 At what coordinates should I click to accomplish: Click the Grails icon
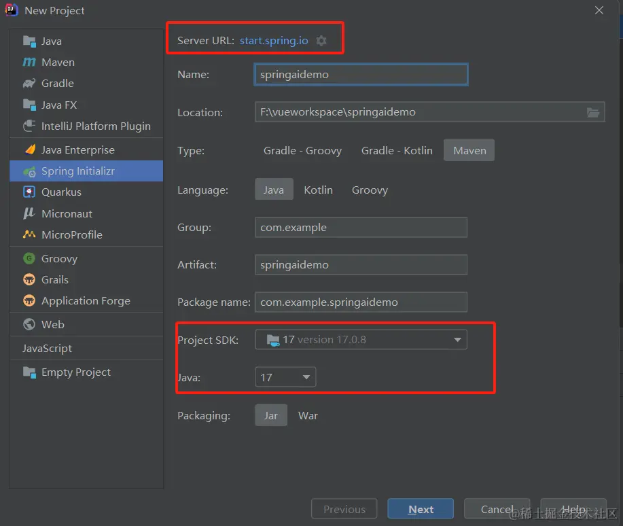click(29, 279)
